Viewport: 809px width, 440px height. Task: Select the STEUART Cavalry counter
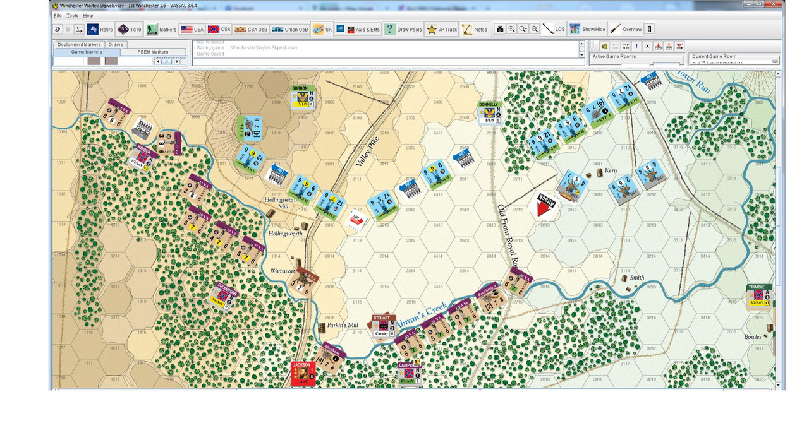pos(383,326)
